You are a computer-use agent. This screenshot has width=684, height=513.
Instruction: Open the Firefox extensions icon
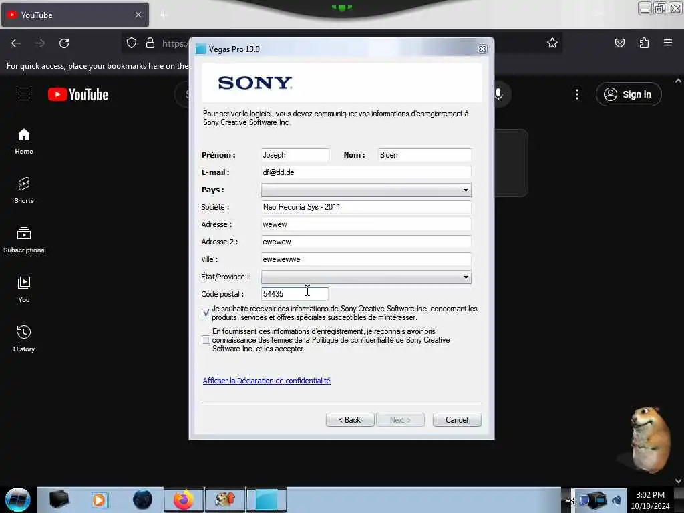pos(644,43)
